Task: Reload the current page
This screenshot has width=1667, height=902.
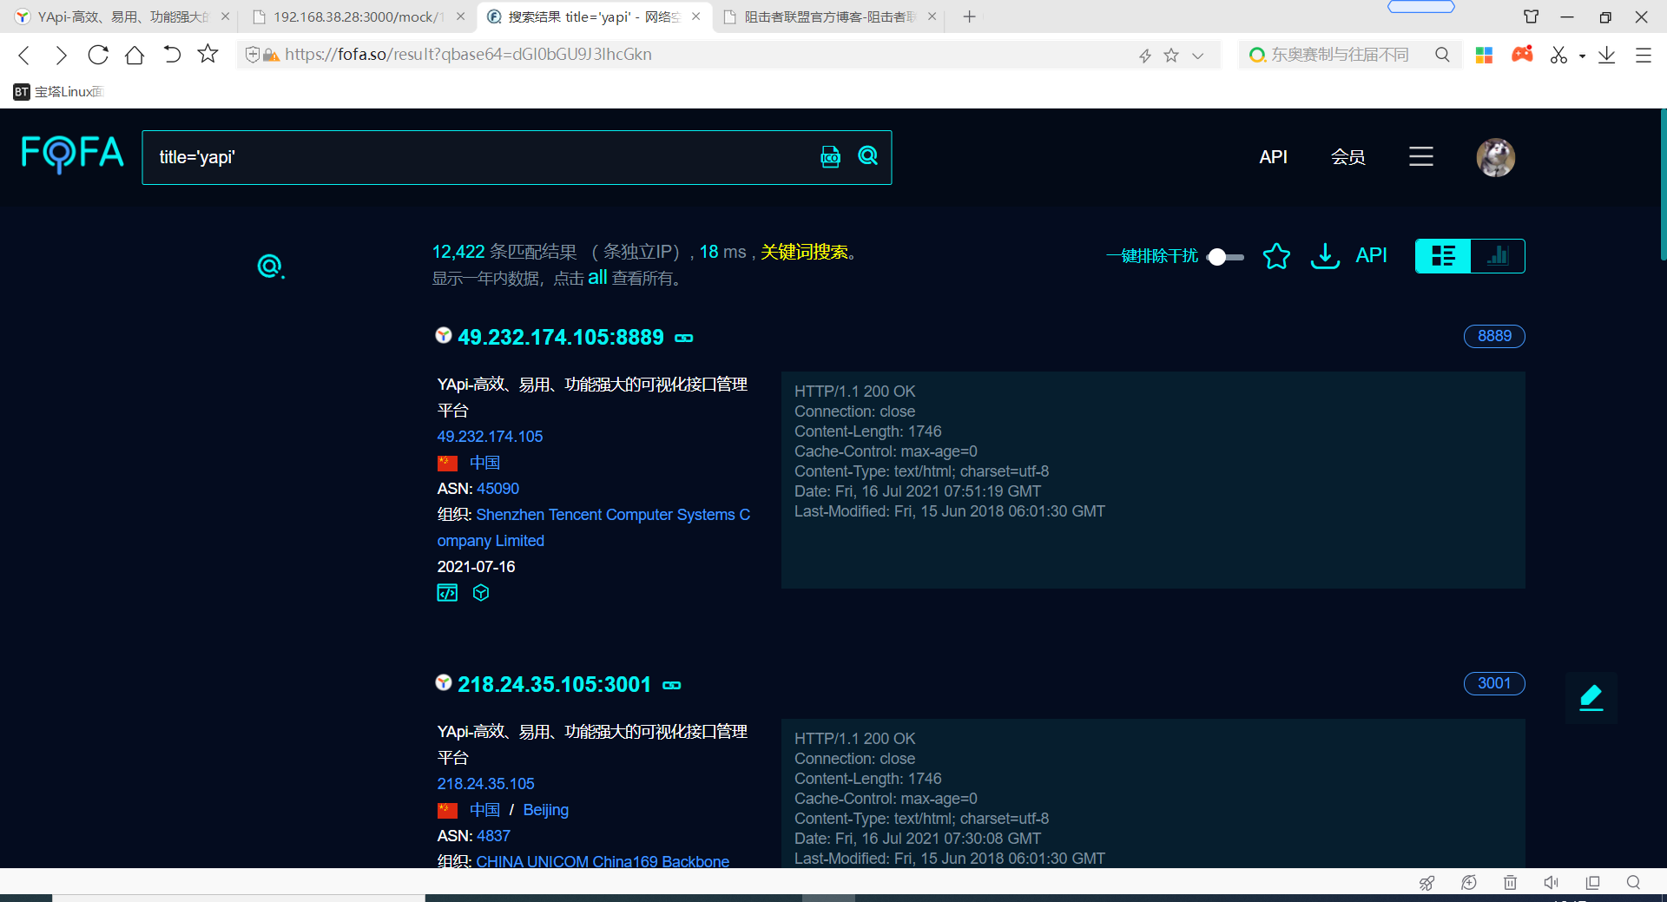Action: (x=98, y=55)
